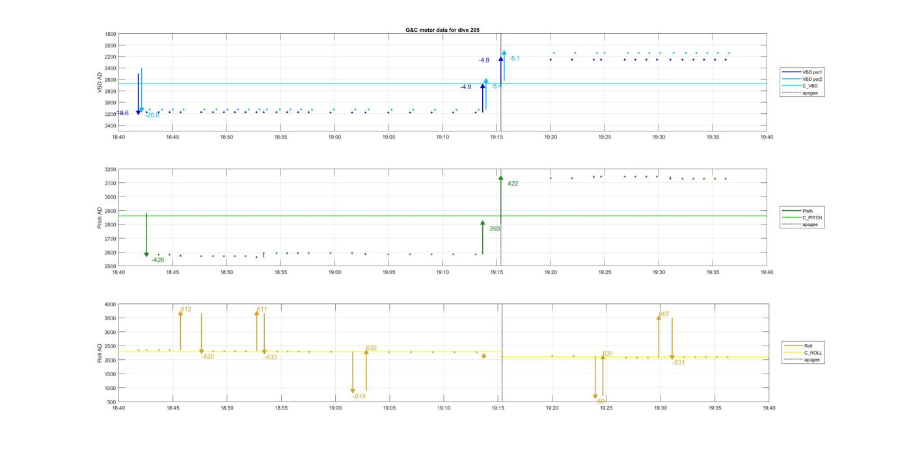Click the '393' annotation in Pitch plot
Image resolution: width=911 pixels, height=451 pixels.
click(495, 228)
